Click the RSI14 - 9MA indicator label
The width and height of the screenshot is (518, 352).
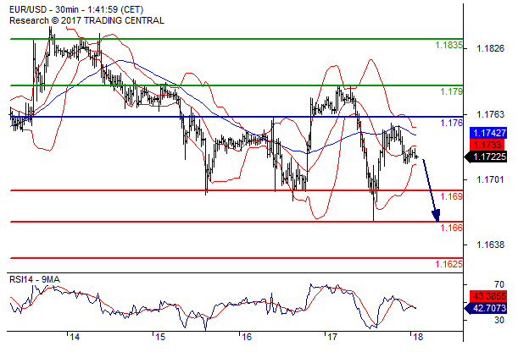click(35, 280)
